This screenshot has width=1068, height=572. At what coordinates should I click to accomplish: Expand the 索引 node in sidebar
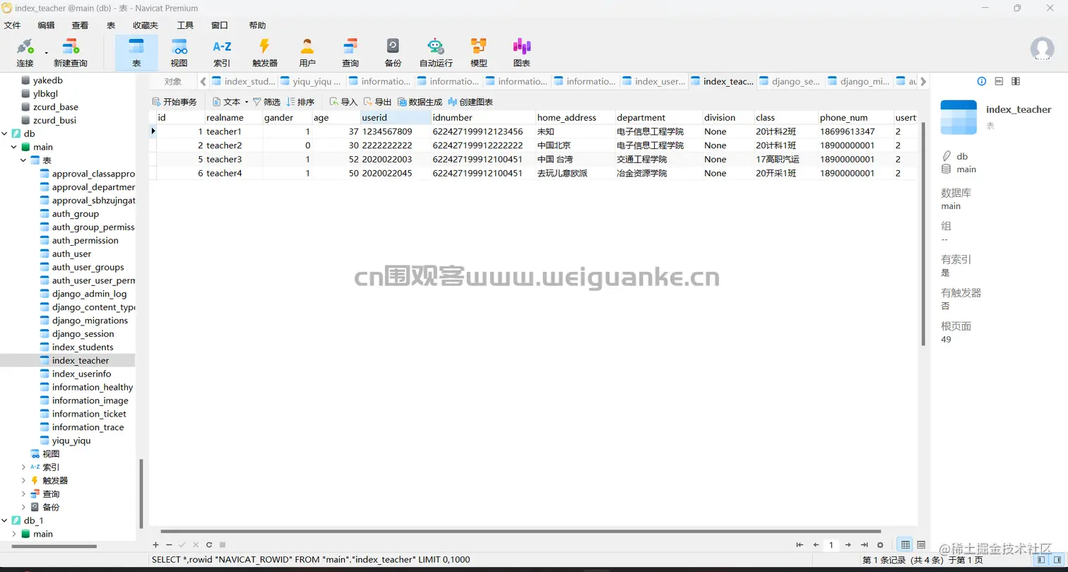pyautogui.click(x=24, y=467)
